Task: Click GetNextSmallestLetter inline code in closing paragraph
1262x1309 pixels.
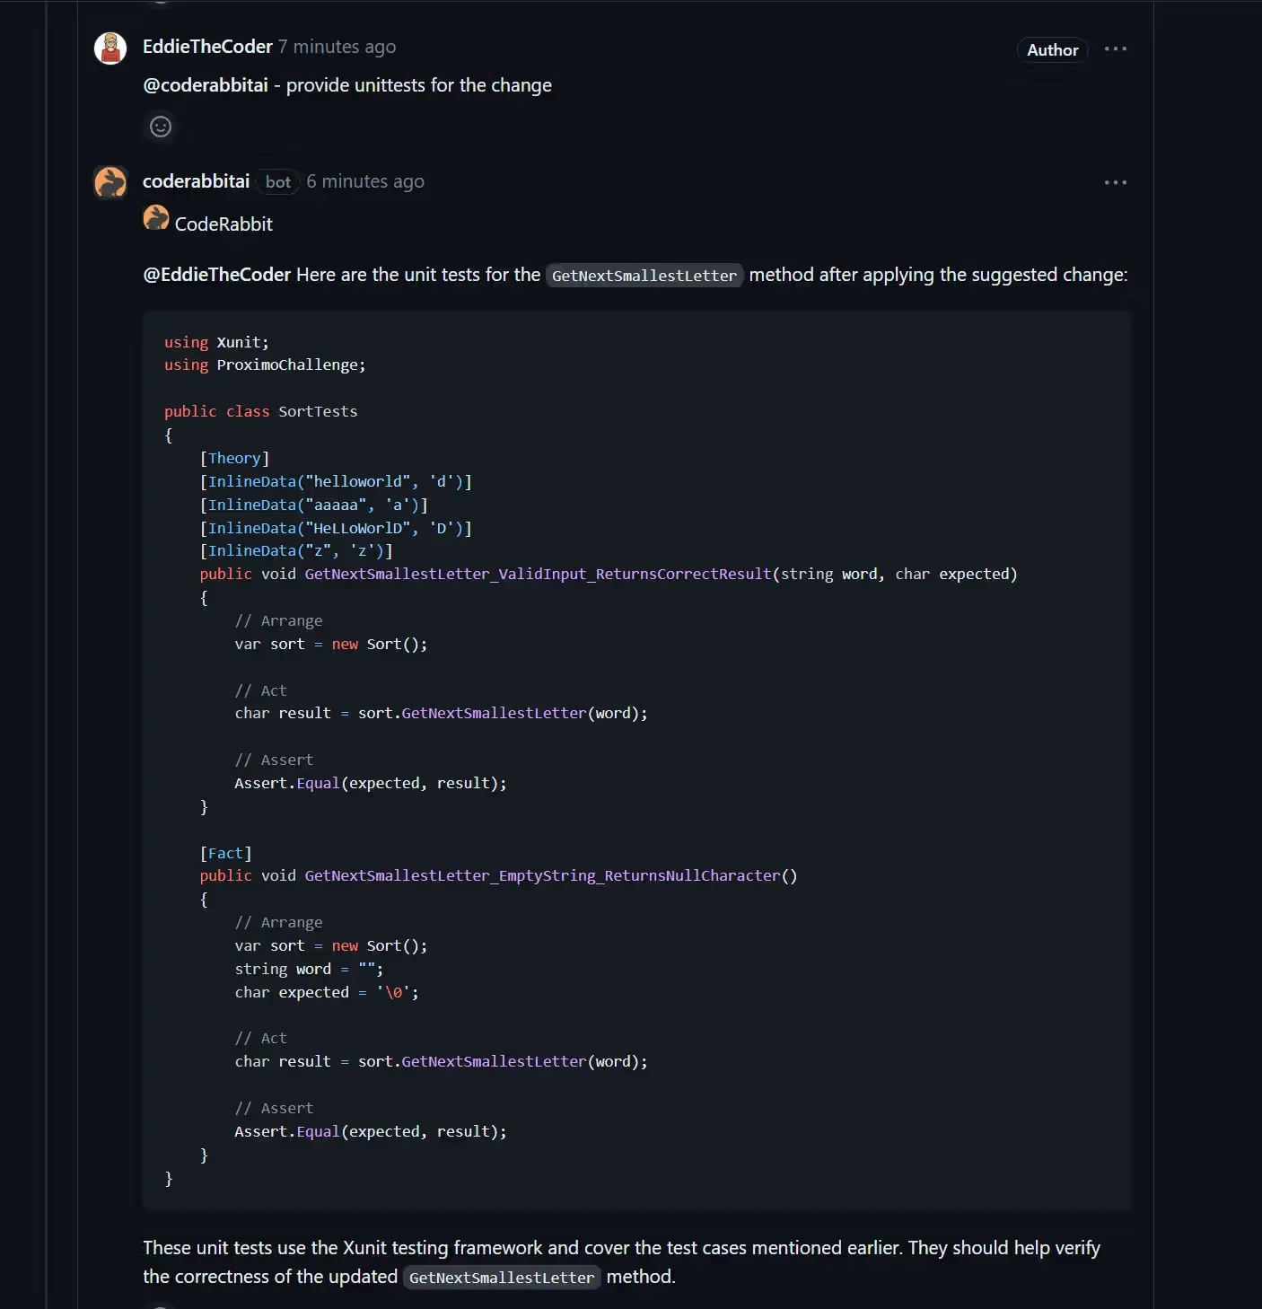Action: click(x=501, y=1278)
